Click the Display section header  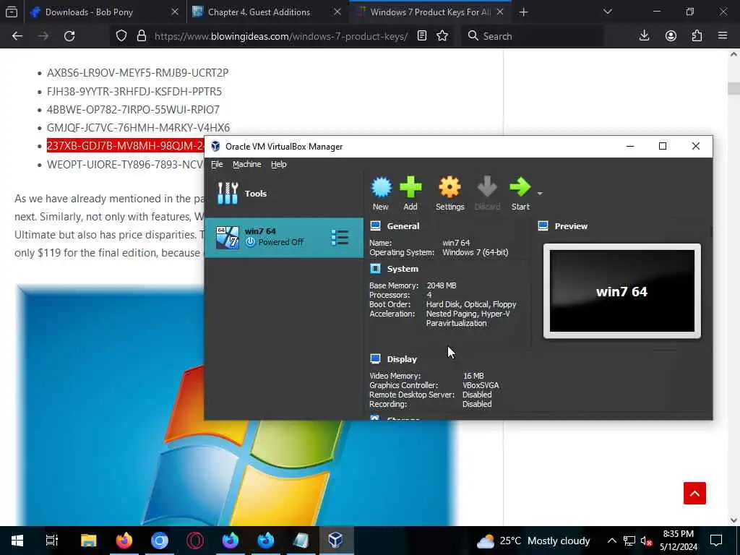[402, 359]
